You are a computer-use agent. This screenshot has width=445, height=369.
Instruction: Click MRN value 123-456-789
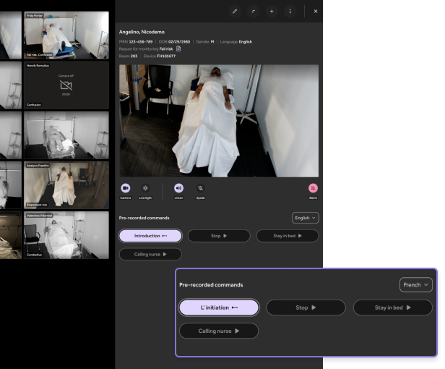140,42
